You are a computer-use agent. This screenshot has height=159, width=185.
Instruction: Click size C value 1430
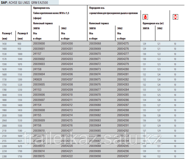[4, 44]
